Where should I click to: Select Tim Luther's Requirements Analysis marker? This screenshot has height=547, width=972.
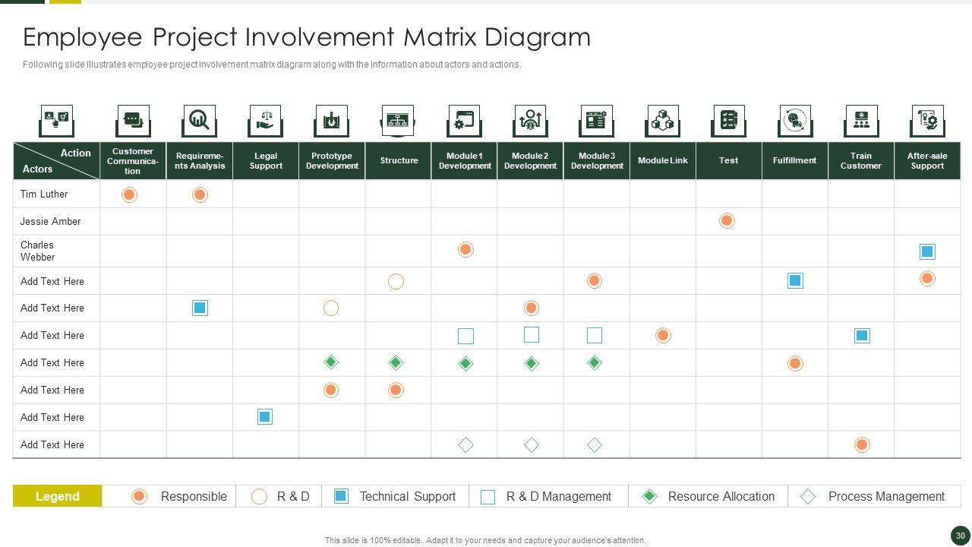200,194
